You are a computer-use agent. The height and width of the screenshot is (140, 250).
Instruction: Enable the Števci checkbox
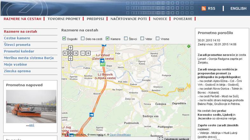click(x=126, y=39)
